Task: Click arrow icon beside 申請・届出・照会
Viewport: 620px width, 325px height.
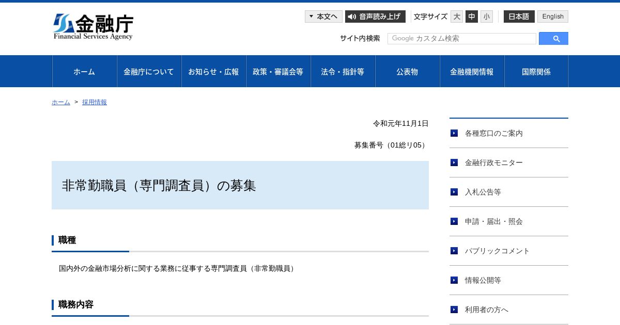Action: point(454,221)
